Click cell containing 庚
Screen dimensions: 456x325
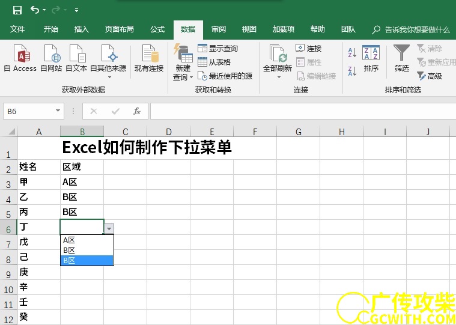click(38, 272)
